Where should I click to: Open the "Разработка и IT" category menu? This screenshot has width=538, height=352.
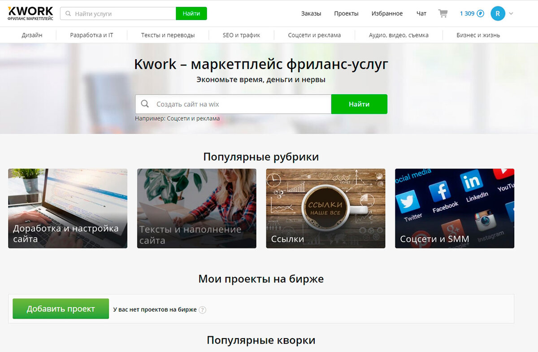(91, 35)
